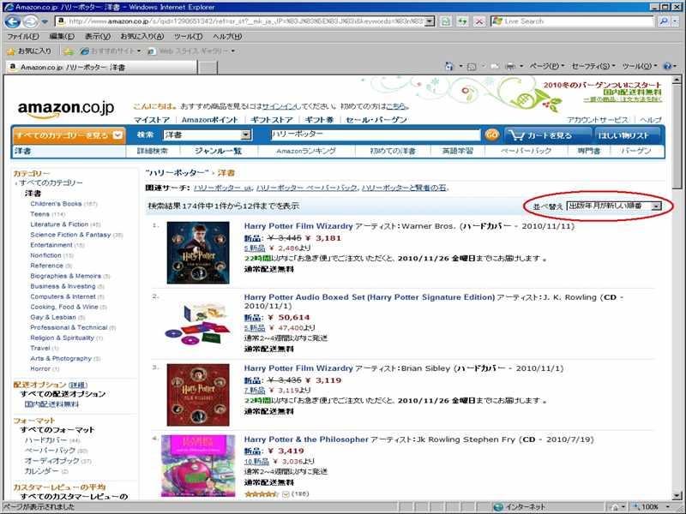The image size is (686, 514).
Task: Open the ヘルプ(H) menu
Action: pyautogui.click(x=227, y=36)
